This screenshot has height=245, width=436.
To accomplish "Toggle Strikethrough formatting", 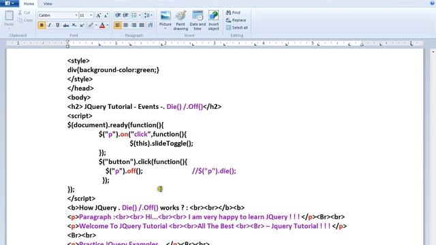I will click(66, 25).
